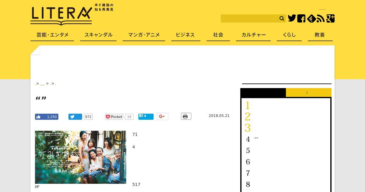
Task: Open 社会 menu
Action: (218, 35)
